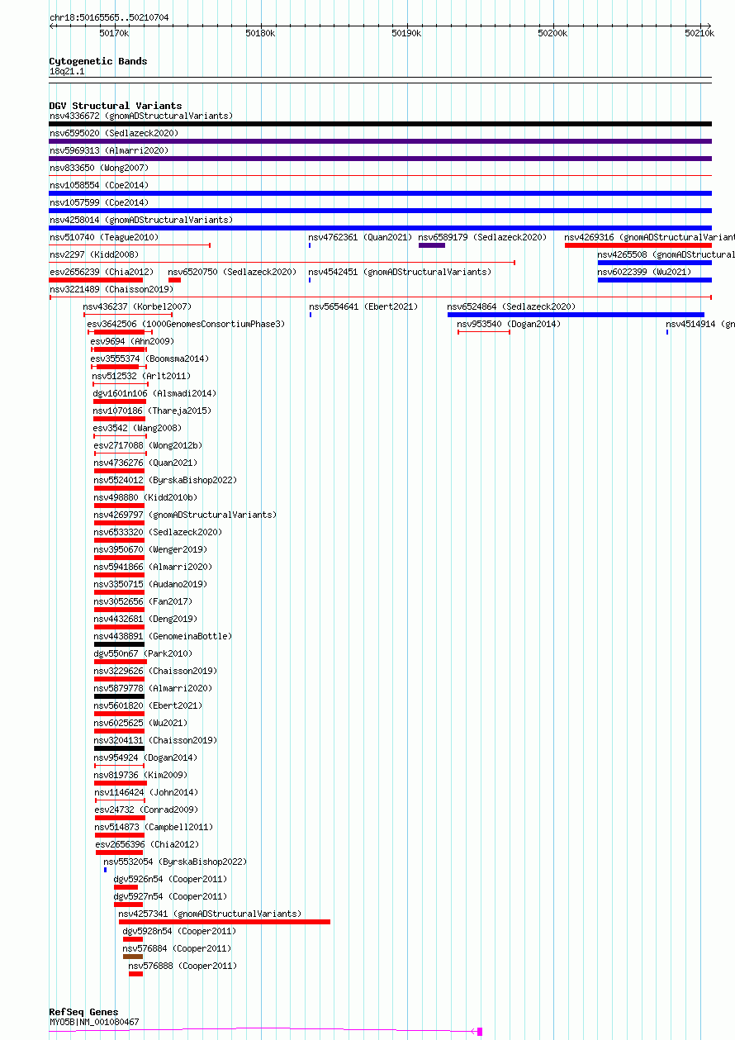Screen dimensions: 735x1040
Task: Click the 18q21.1 cytogenetic band label
Action: [x=67, y=71]
